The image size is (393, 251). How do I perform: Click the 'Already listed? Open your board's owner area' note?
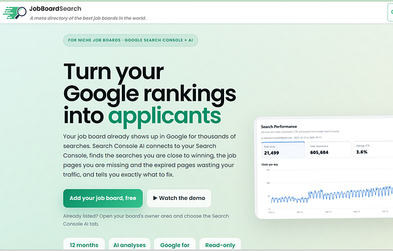pos(145,220)
